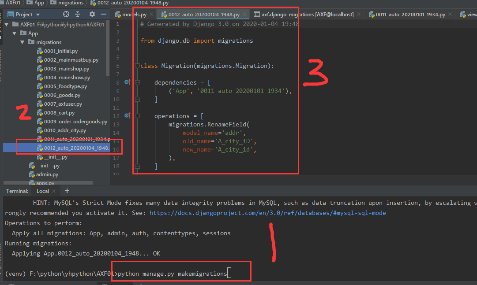The width and height of the screenshot is (477, 285).
Task: Click the collapse-all icon in Project panel header
Action: pyautogui.click(x=78, y=14)
